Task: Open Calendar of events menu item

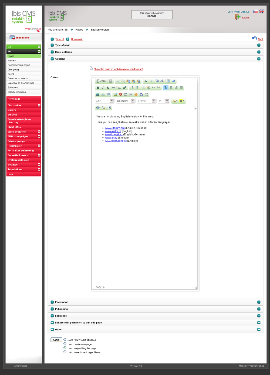Action: point(24,79)
